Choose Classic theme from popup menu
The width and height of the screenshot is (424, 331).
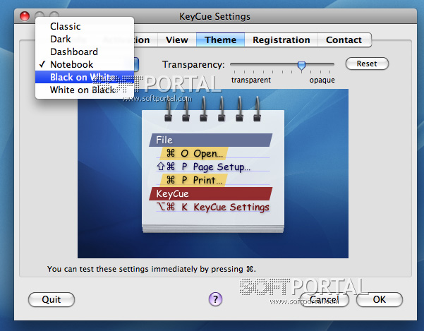[x=85, y=27]
